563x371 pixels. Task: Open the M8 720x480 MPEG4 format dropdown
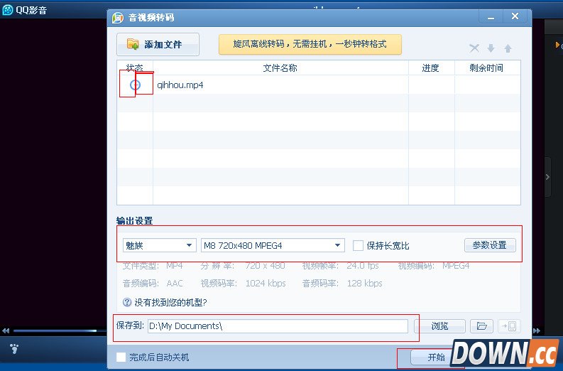click(273, 245)
